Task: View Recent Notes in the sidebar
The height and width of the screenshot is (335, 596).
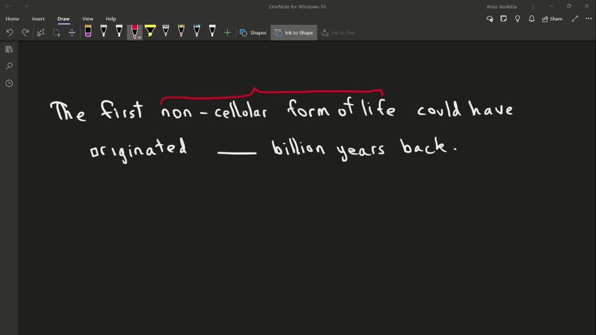Action: 8,83
